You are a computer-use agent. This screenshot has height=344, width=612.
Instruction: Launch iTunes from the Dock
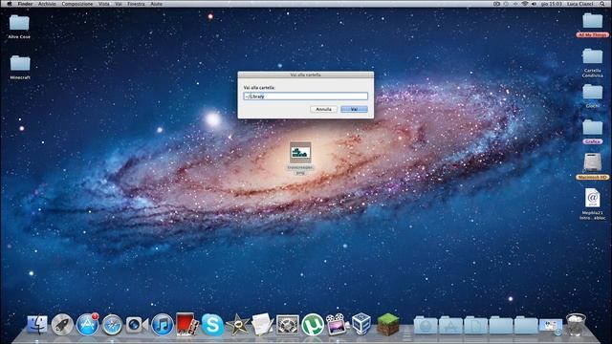[163, 325]
